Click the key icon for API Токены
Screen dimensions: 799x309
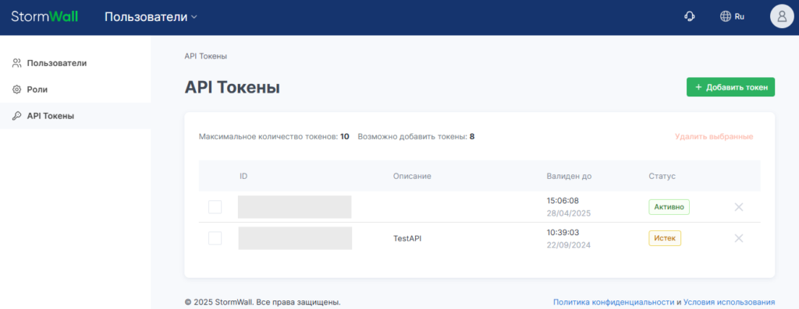[17, 116]
